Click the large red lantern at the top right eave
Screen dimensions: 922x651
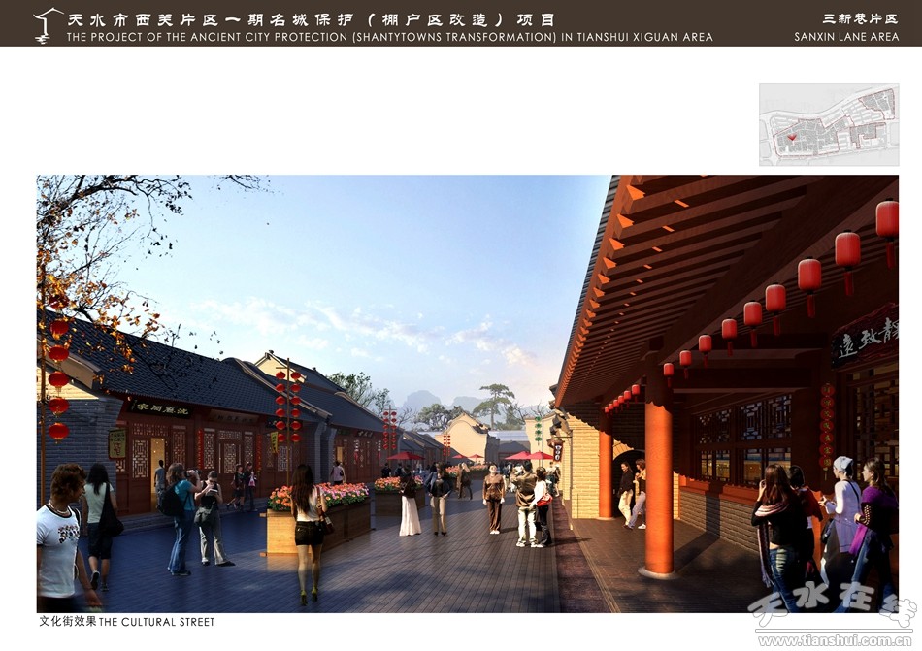coord(887,220)
